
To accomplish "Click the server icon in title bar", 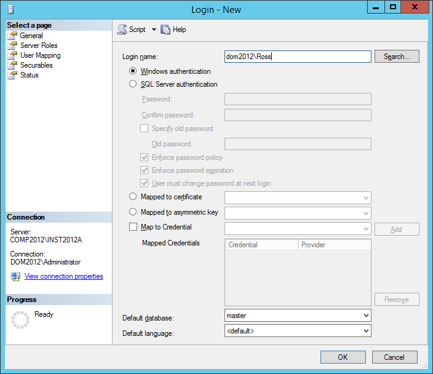I will click(x=11, y=9).
